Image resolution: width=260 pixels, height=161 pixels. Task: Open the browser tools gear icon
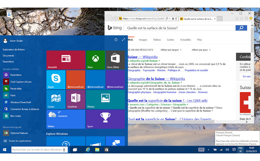tap(246, 18)
